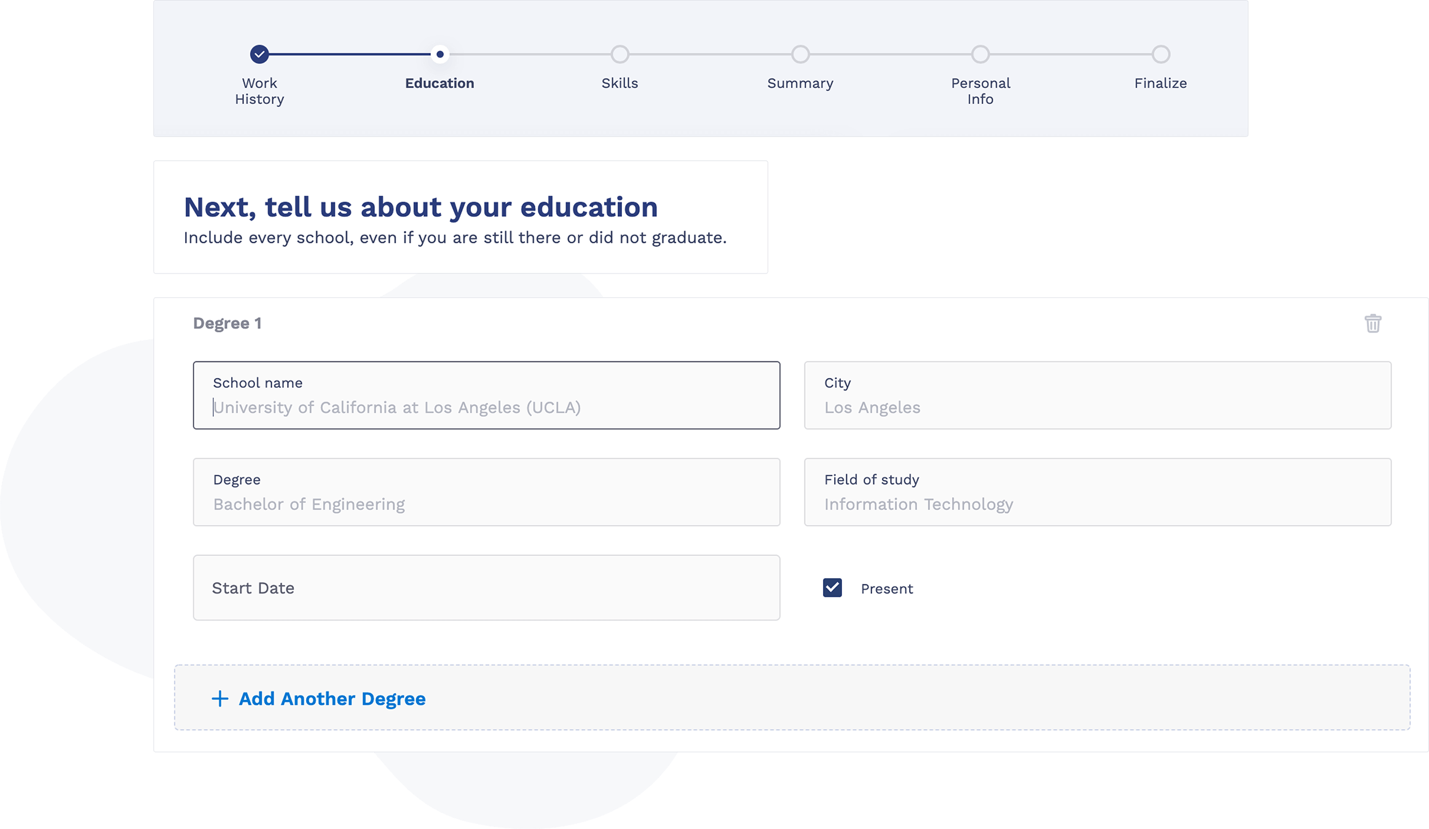Screen dimensions: 1429x829
Task: Open the Degree field dropdown
Action: click(487, 492)
